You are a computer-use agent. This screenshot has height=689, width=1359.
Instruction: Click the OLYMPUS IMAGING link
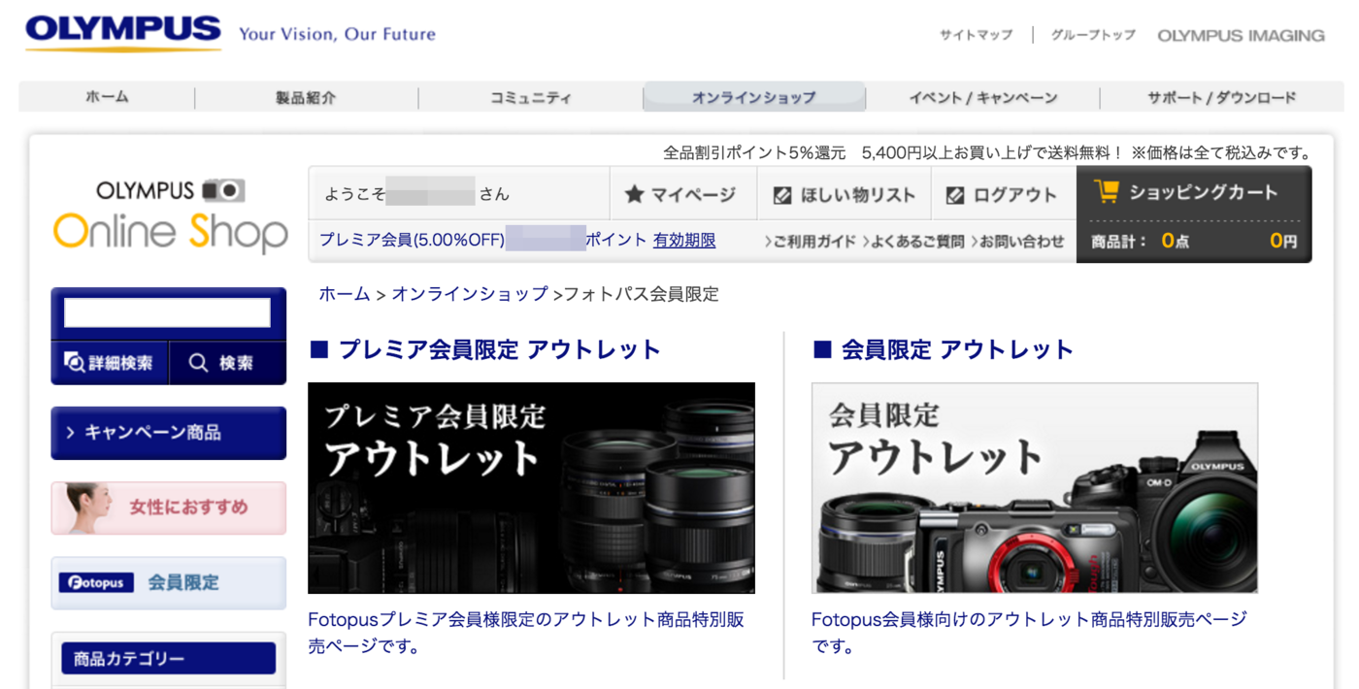click(x=1241, y=35)
